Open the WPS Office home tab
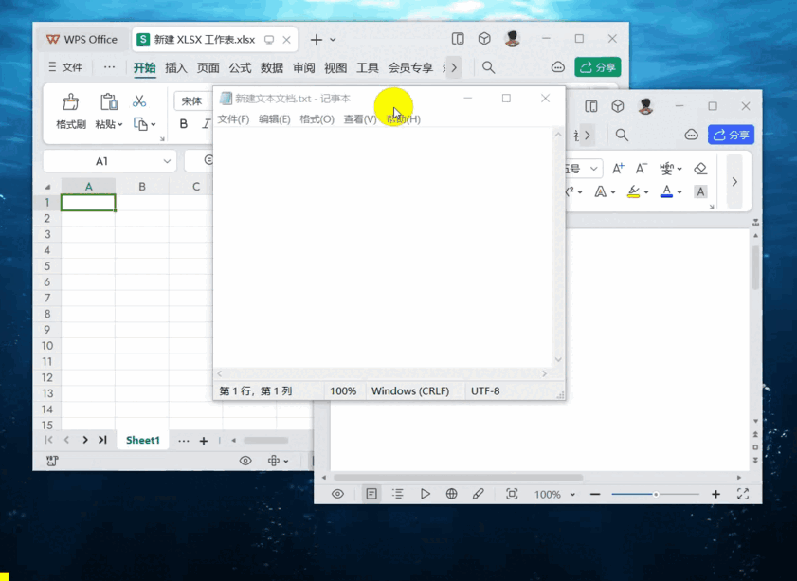The image size is (797, 581). 82,39
